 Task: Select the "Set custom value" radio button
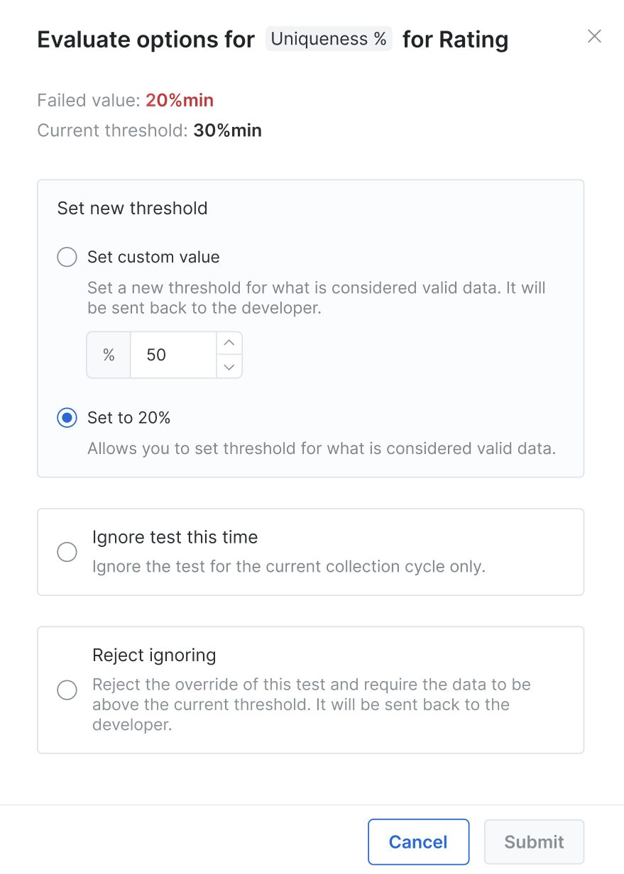click(67, 257)
